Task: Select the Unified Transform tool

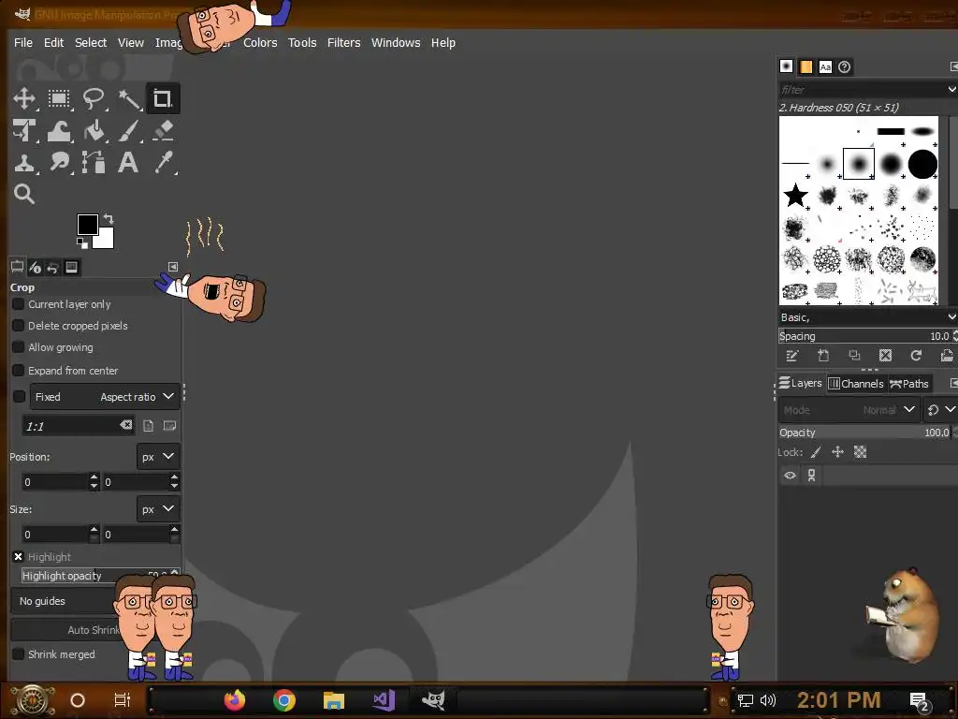Action: (24, 131)
